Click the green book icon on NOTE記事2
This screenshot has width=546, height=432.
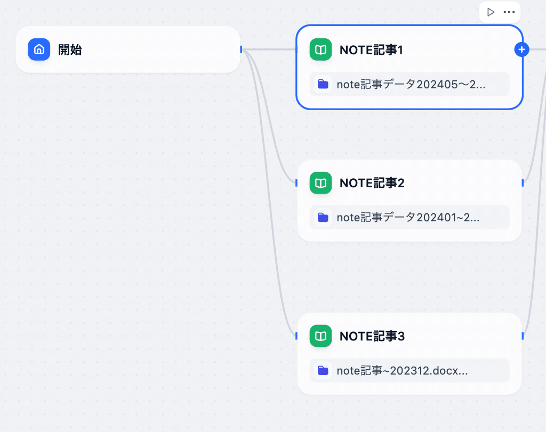[320, 183]
